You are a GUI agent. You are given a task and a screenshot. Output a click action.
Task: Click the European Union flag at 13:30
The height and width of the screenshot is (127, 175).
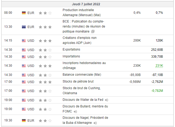pos(24,27)
